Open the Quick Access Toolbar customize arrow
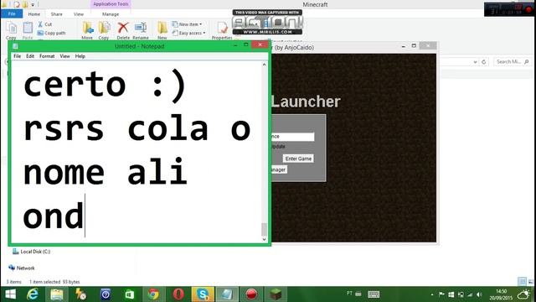Image resolution: width=536 pixels, height=302 pixels. tap(33, 4)
